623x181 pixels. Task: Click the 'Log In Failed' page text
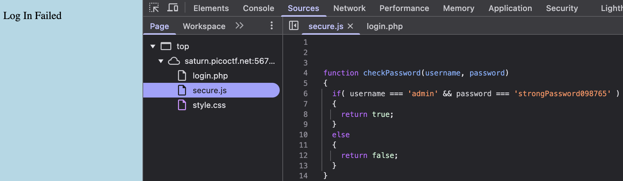32,16
